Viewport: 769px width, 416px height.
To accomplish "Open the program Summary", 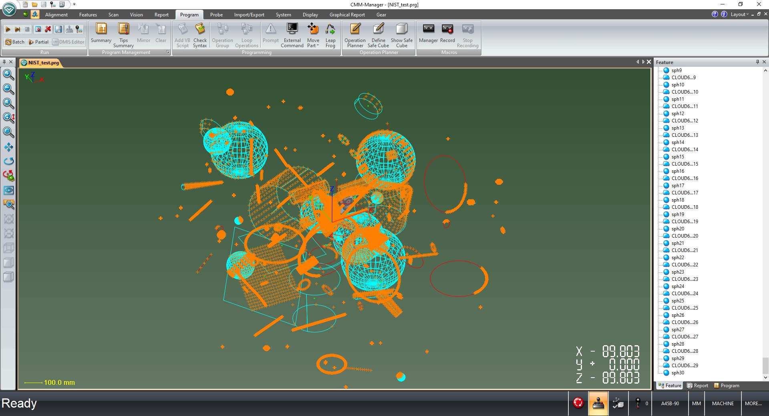I will coord(101,34).
